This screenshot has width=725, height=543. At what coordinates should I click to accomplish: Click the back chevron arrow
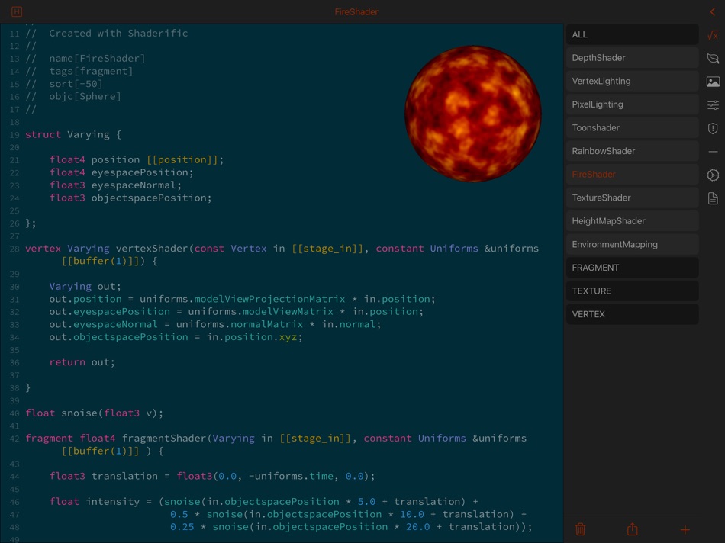[x=713, y=12]
